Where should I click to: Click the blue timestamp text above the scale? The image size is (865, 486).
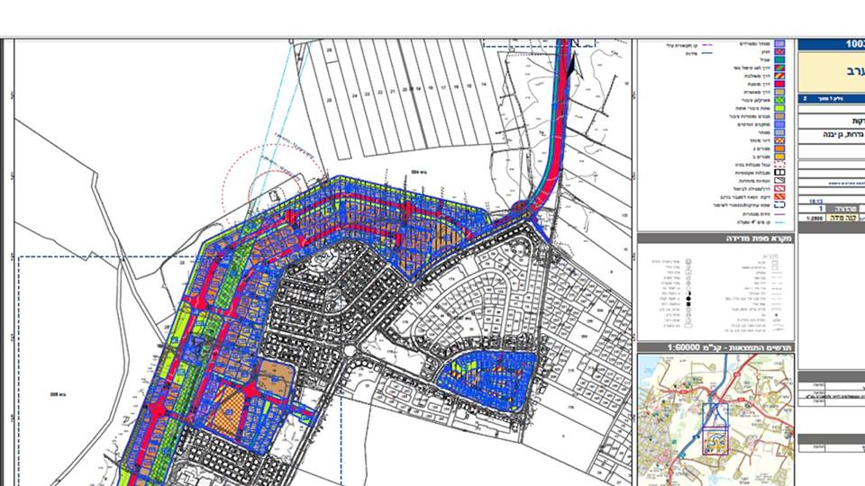coord(816,202)
